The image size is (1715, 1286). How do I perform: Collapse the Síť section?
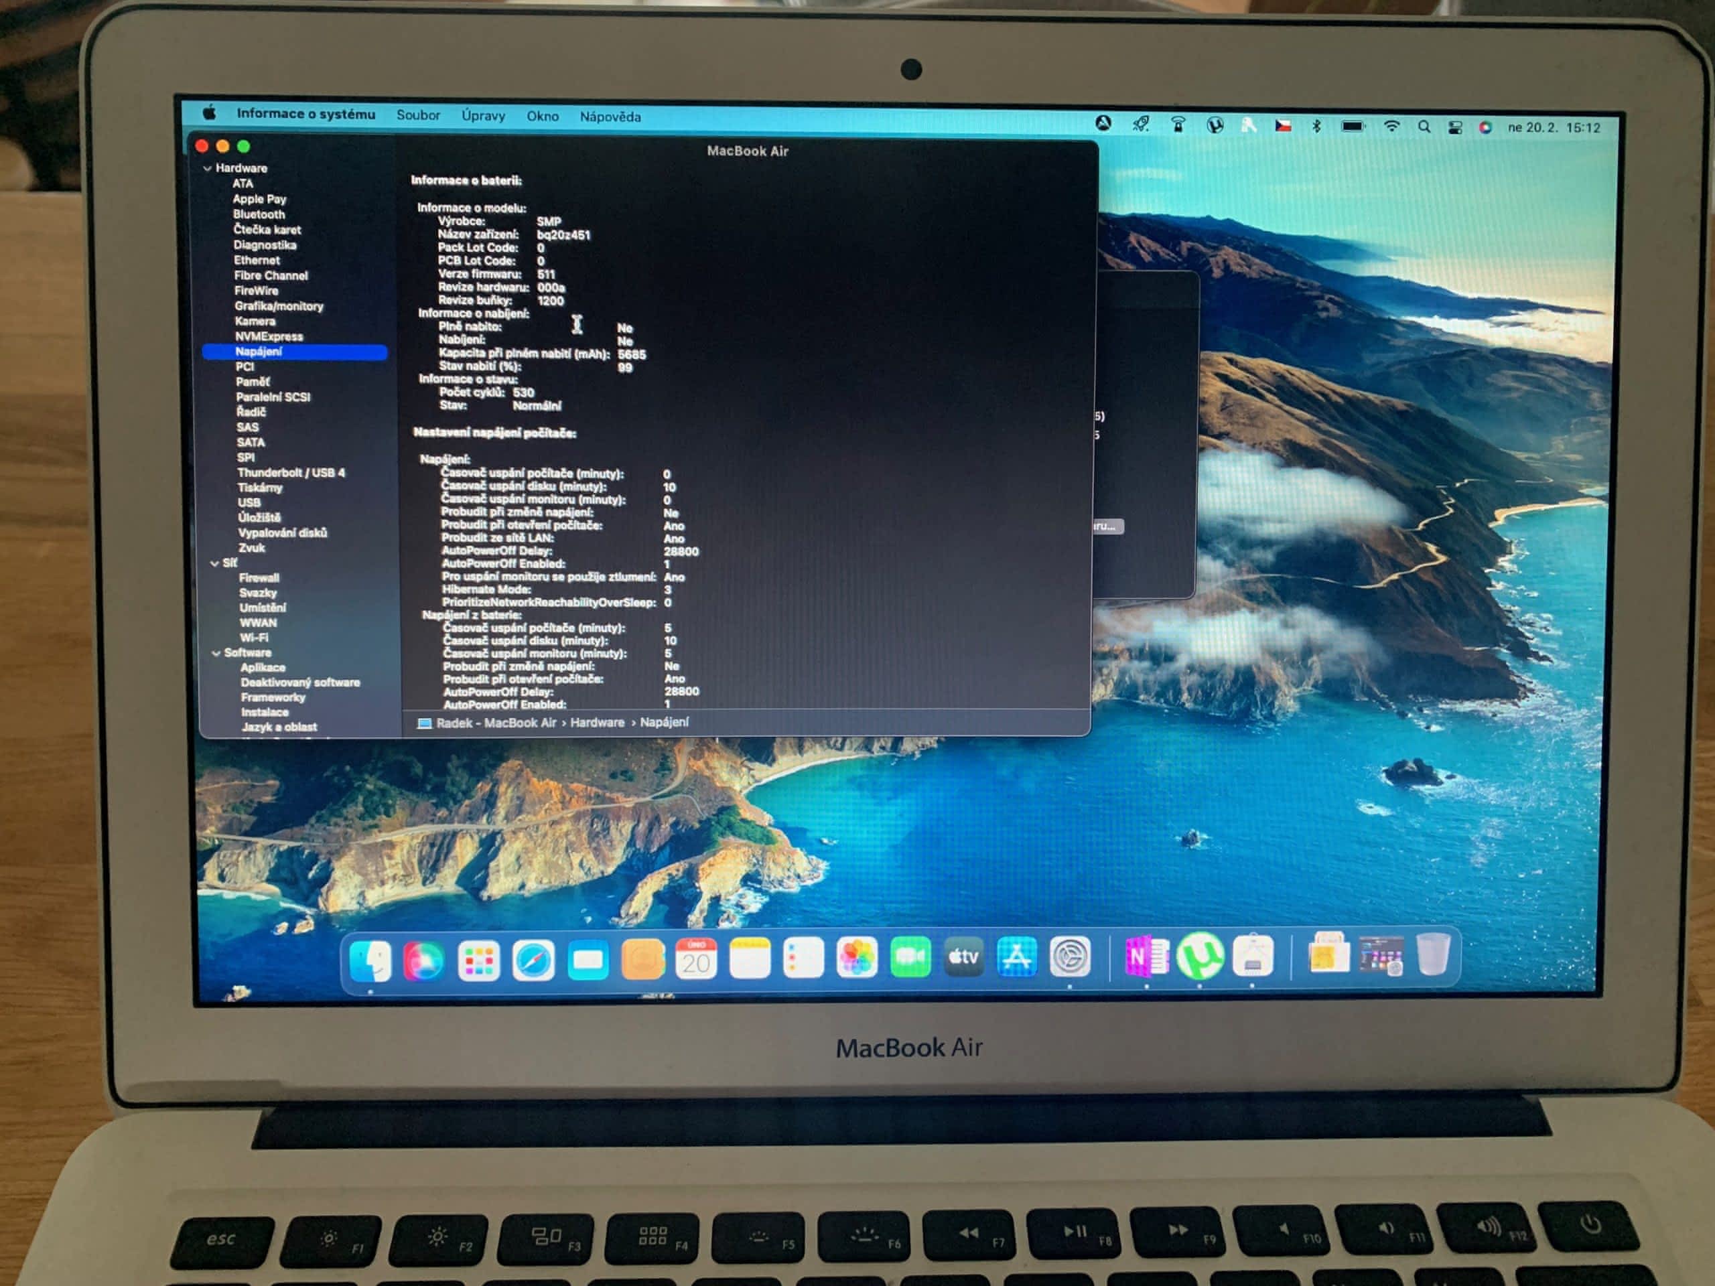[x=215, y=563]
